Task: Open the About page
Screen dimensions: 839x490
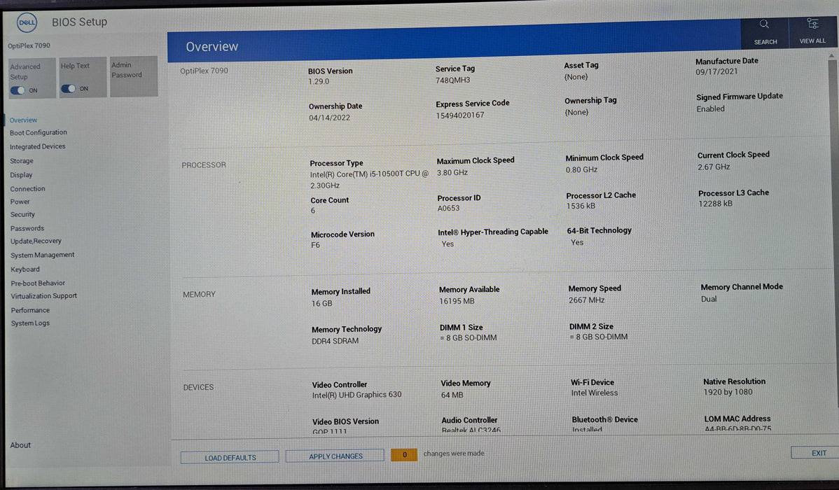Action: pyautogui.click(x=20, y=445)
